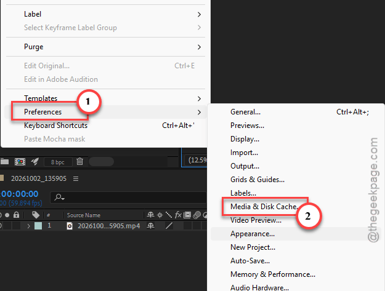Screen dimensions: 385x291
Task: Click the Solo column header dot
Action: pyautogui.click(x=7, y=215)
